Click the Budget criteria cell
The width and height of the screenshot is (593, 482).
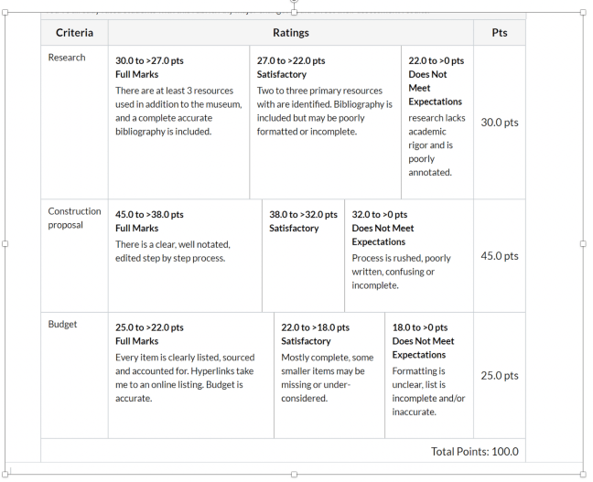click(x=62, y=324)
